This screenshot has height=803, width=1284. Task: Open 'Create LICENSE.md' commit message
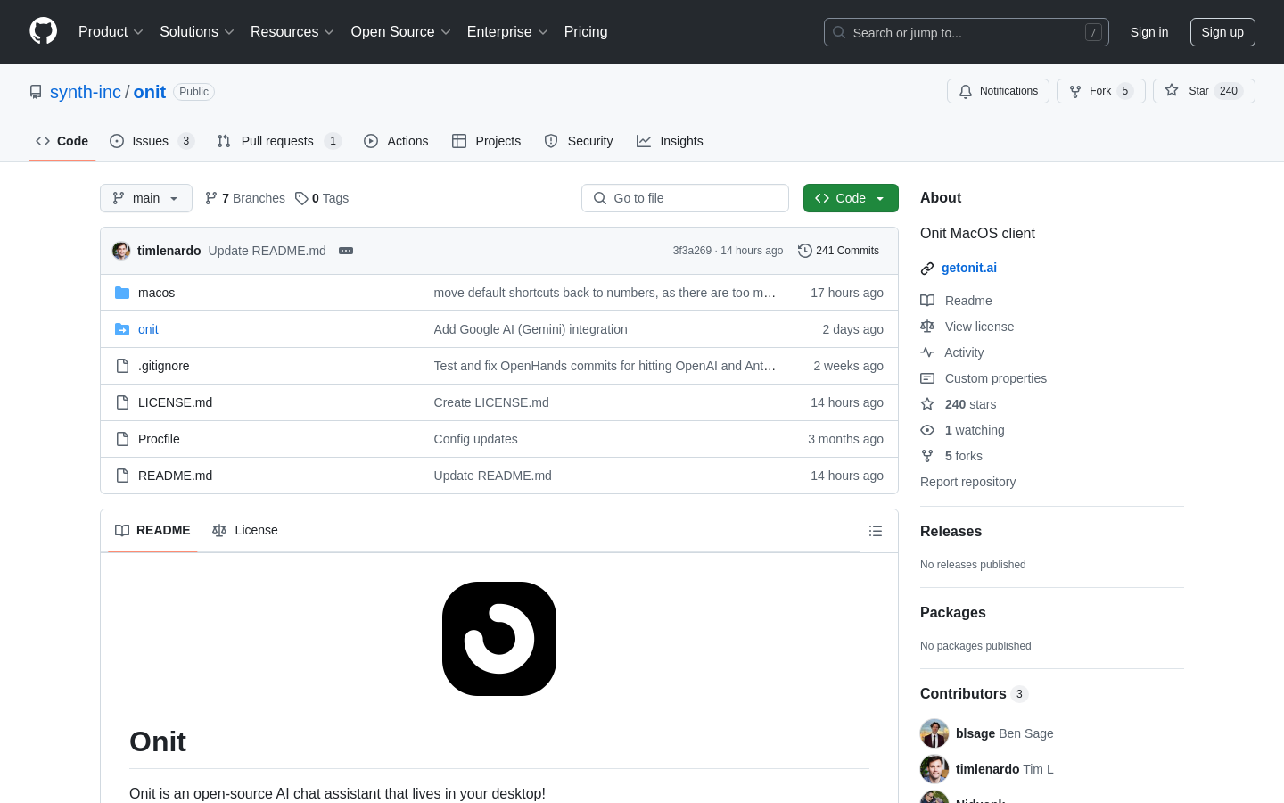tap(491, 402)
